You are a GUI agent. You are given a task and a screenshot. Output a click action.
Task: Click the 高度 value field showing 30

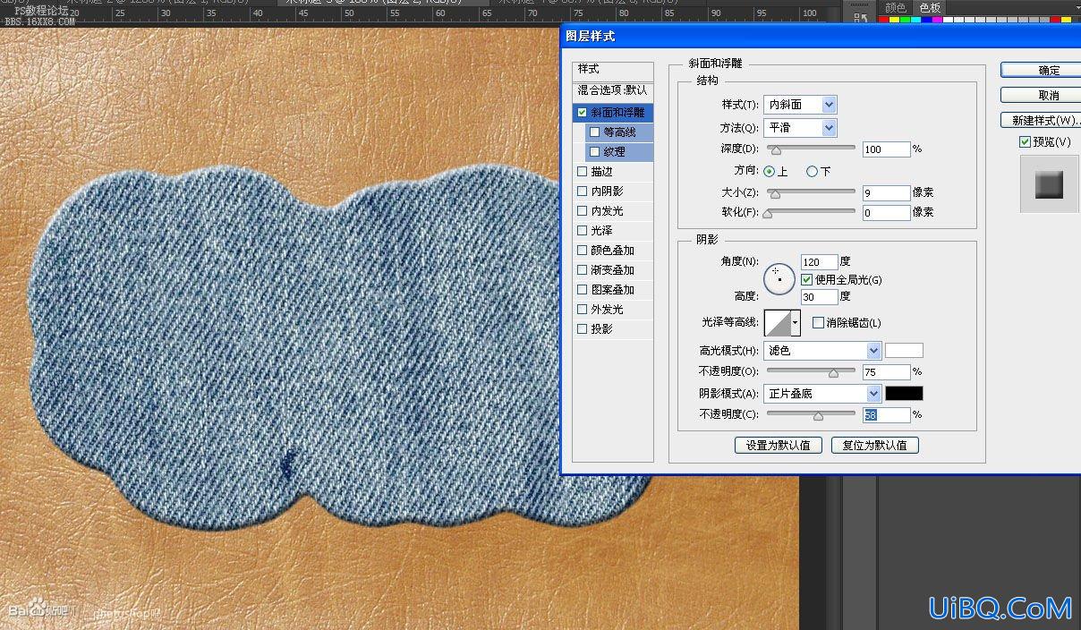click(819, 296)
